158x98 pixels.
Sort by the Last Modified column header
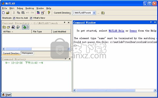tap(61, 32)
